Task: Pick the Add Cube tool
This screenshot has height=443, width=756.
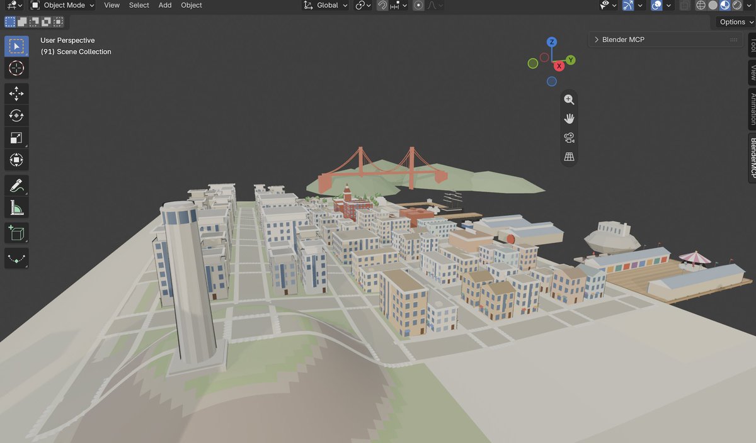Action: tap(16, 233)
